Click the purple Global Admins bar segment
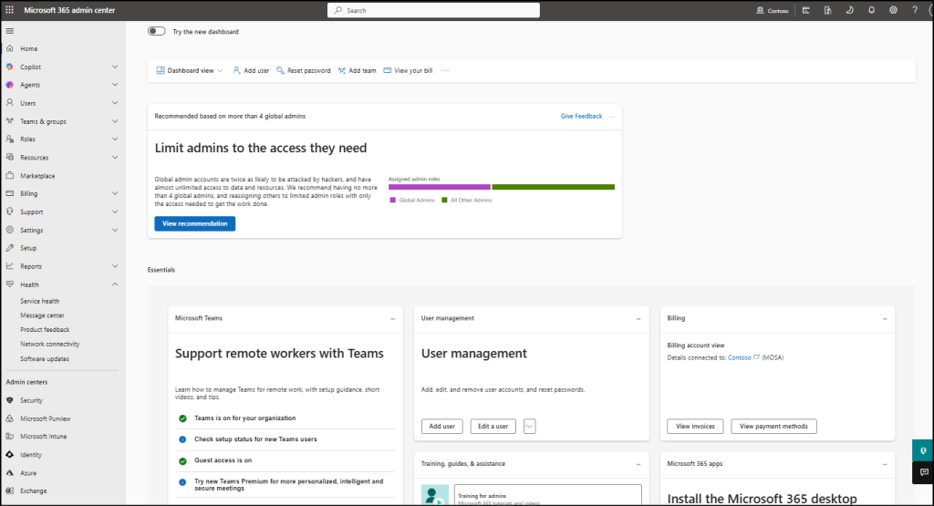Viewport: 934px width, 506px height. (440, 187)
